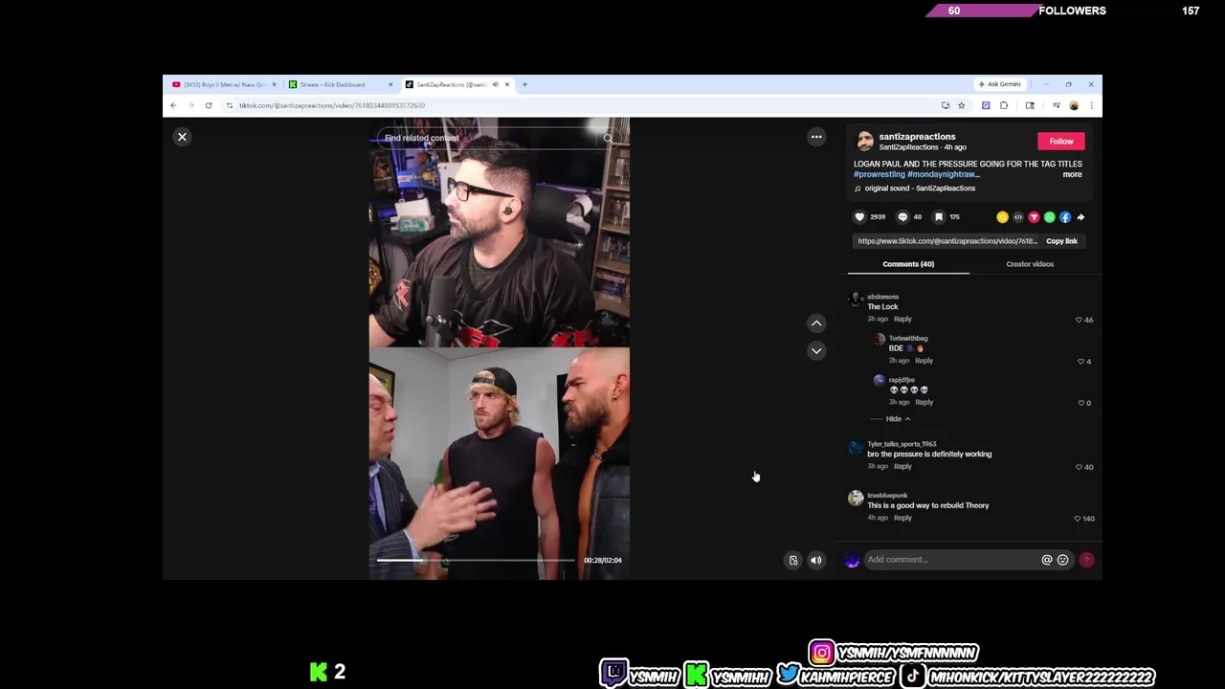Seek on the video progress bar
Screen dimensions: 1225x689
(x=476, y=561)
